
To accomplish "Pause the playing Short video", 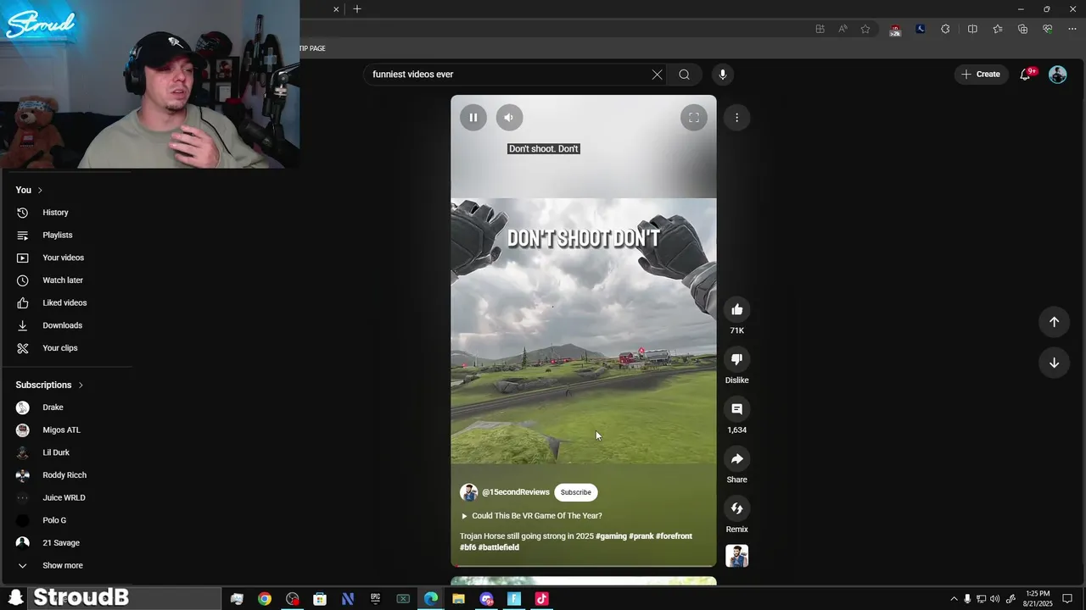I will tap(473, 118).
